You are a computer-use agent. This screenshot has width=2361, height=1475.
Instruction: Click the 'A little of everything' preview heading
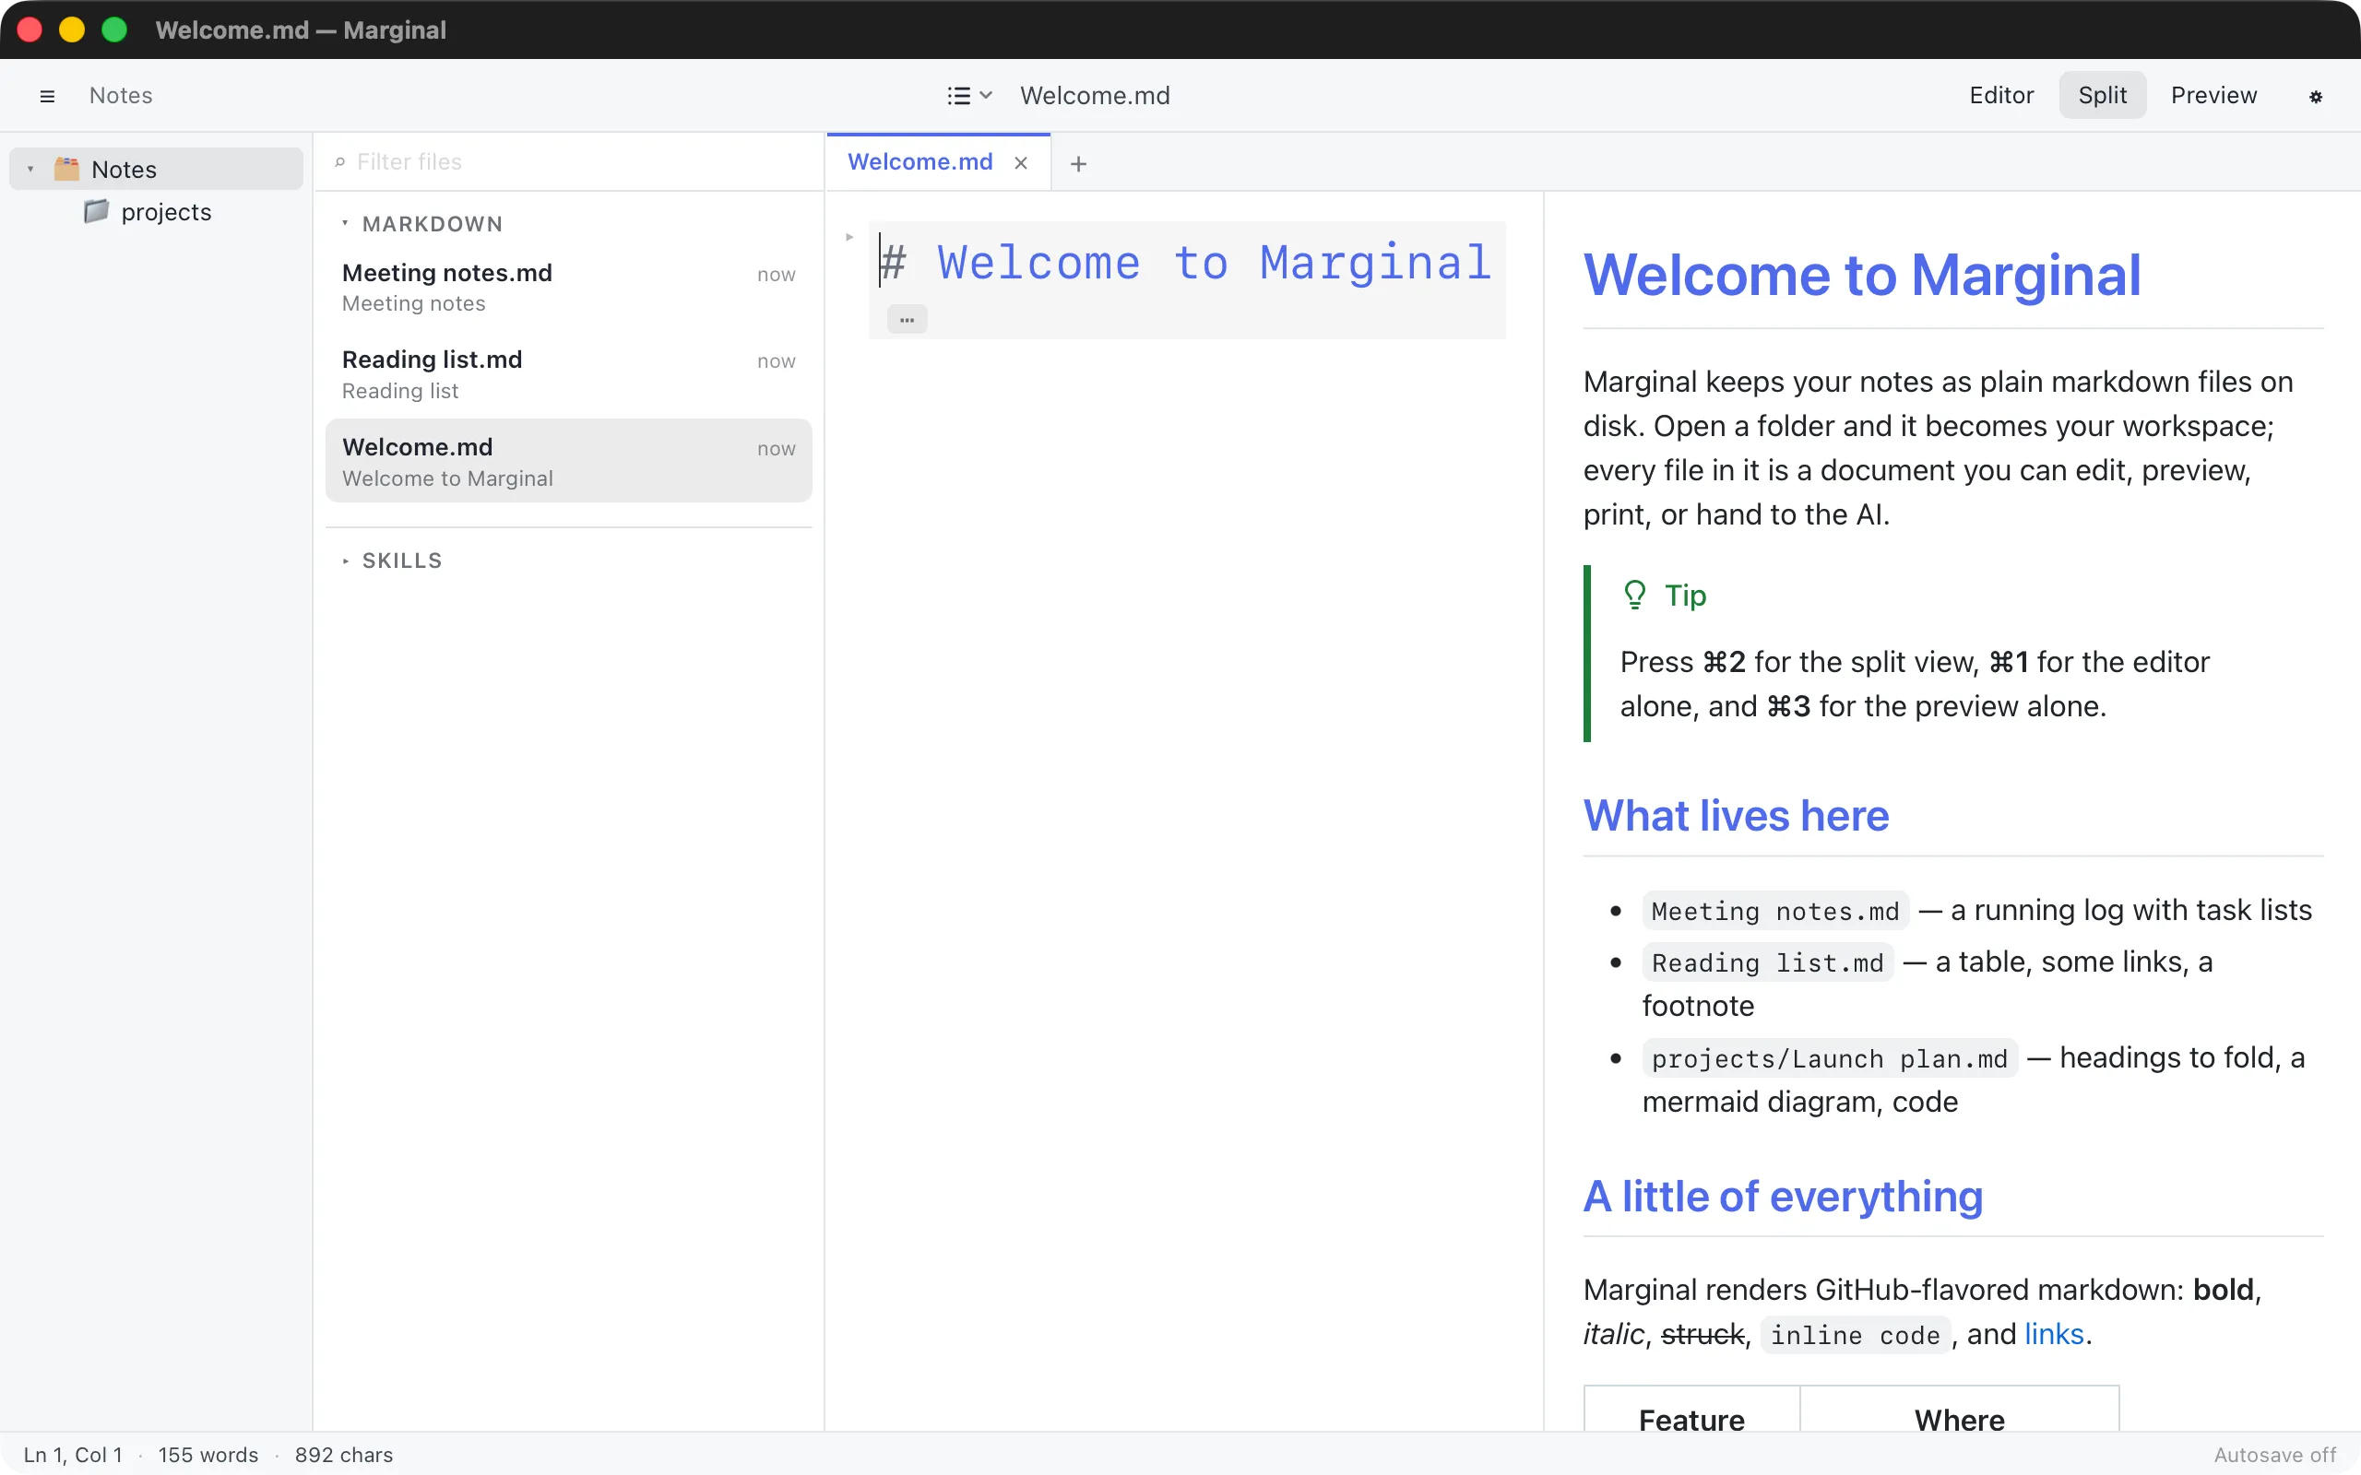tap(1783, 1196)
